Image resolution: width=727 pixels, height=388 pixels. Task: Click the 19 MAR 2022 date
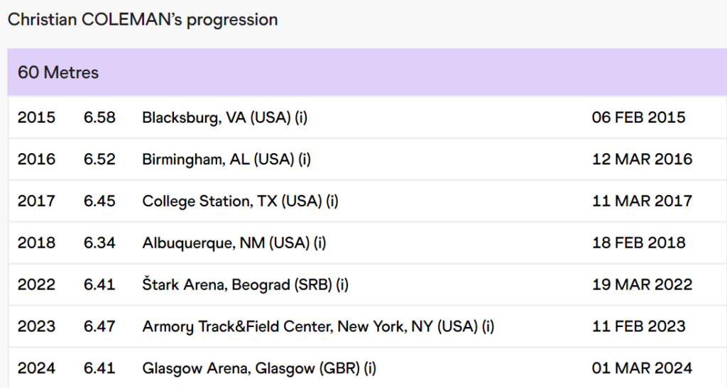click(x=642, y=285)
